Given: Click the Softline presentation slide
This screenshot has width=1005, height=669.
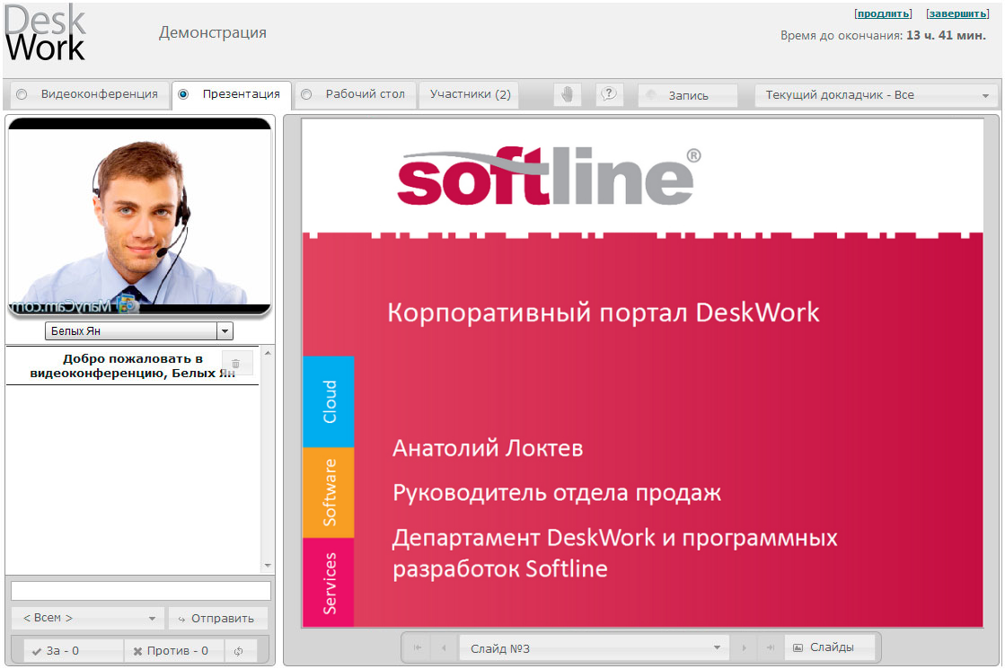Looking at the screenshot, I should pos(642,373).
